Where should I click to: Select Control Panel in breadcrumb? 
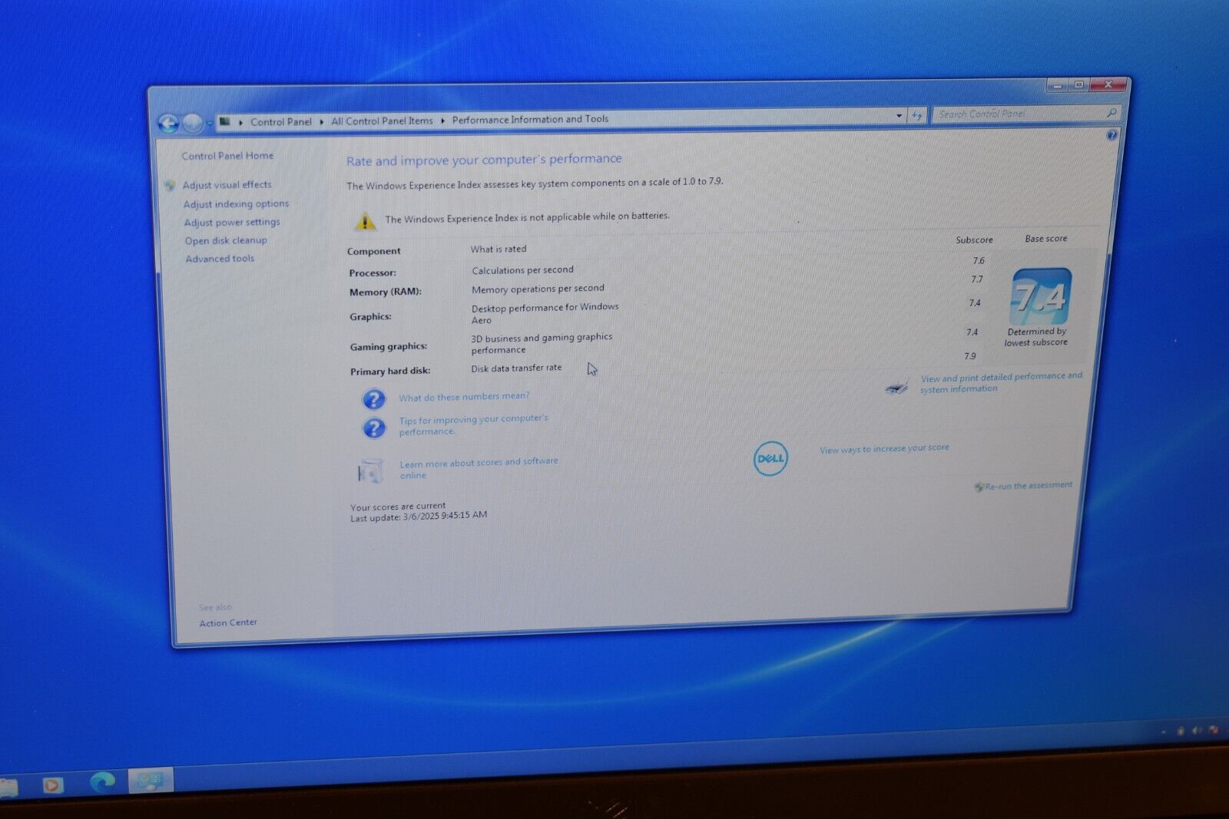click(281, 121)
